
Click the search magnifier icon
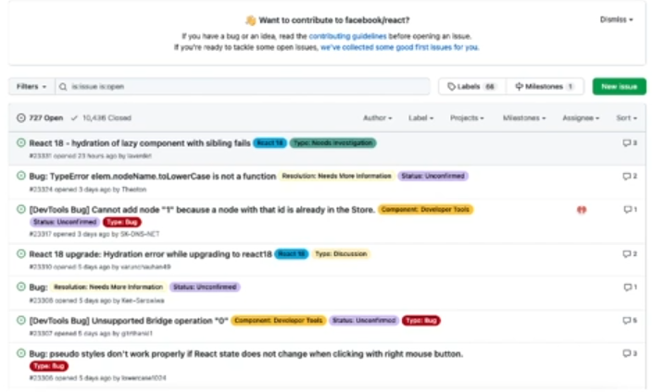(63, 87)
